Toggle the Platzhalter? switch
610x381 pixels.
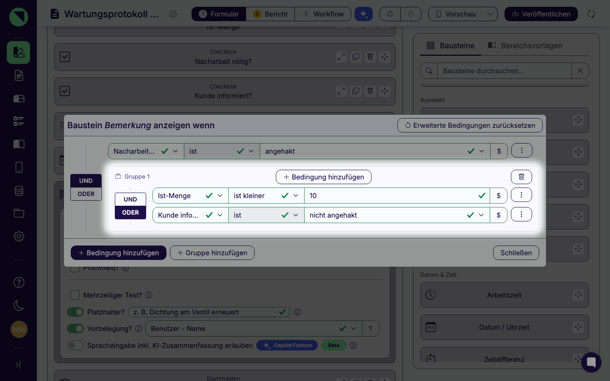pyautogui.click(x=75, y=312)
